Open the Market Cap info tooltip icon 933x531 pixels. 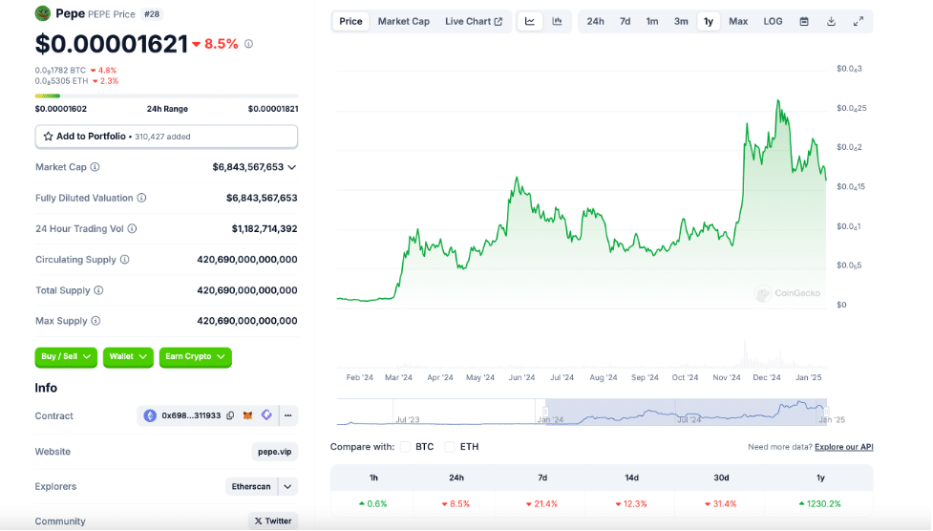coord(95,167)
